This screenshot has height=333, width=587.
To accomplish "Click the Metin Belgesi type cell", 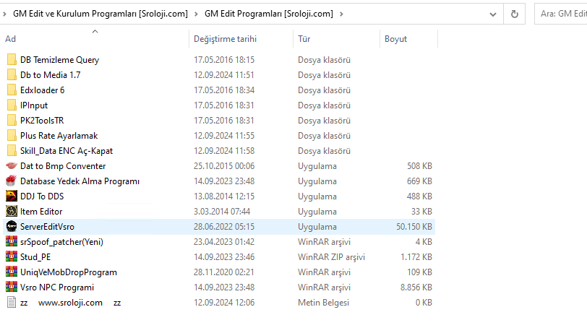I will (x=323, y=303).
